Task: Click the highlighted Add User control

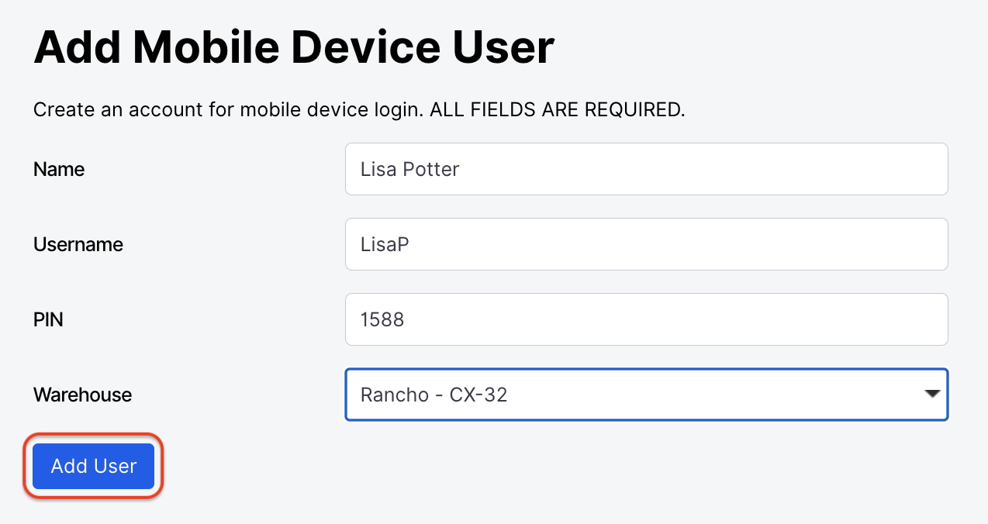Action: tap(92, 466)
